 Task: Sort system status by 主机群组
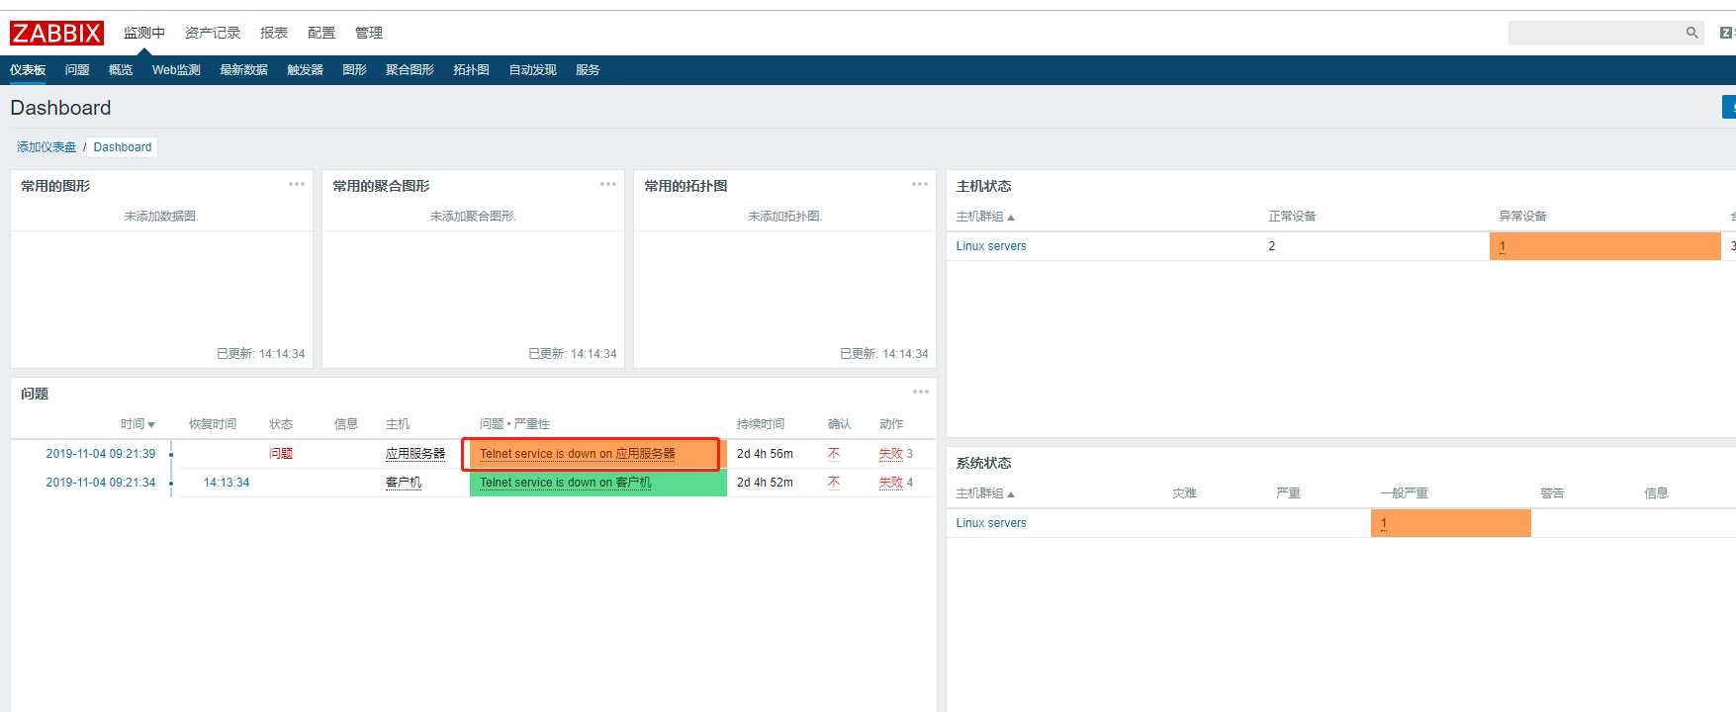tap(985, 493)
